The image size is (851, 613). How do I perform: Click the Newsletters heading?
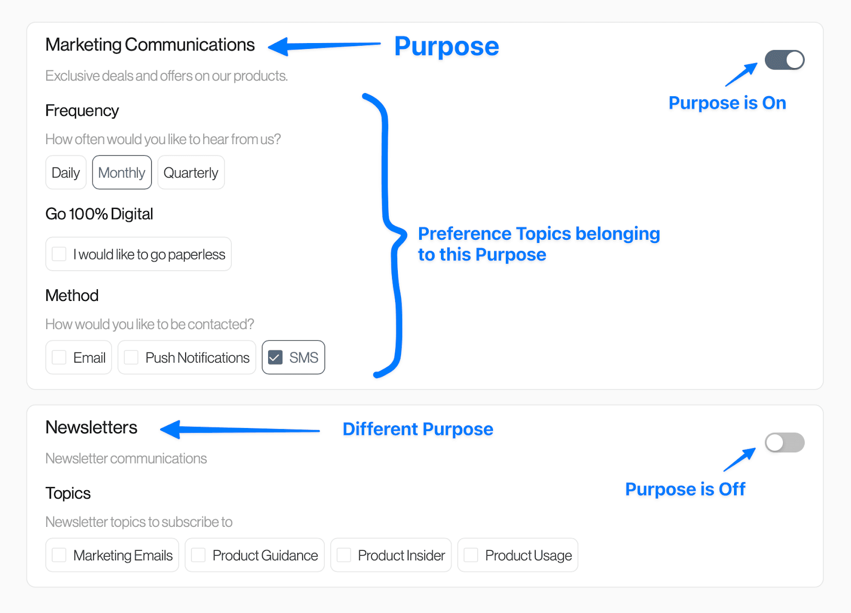(x=91, y=427)
